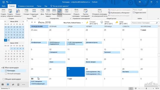The image size is (160, 90).
Task: Switch to normal view in status bar
Action: [x=131, y=88]
